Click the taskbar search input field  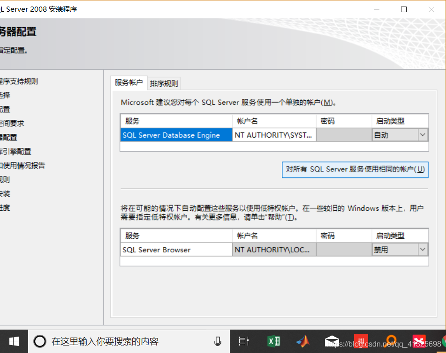click(129, 341)
